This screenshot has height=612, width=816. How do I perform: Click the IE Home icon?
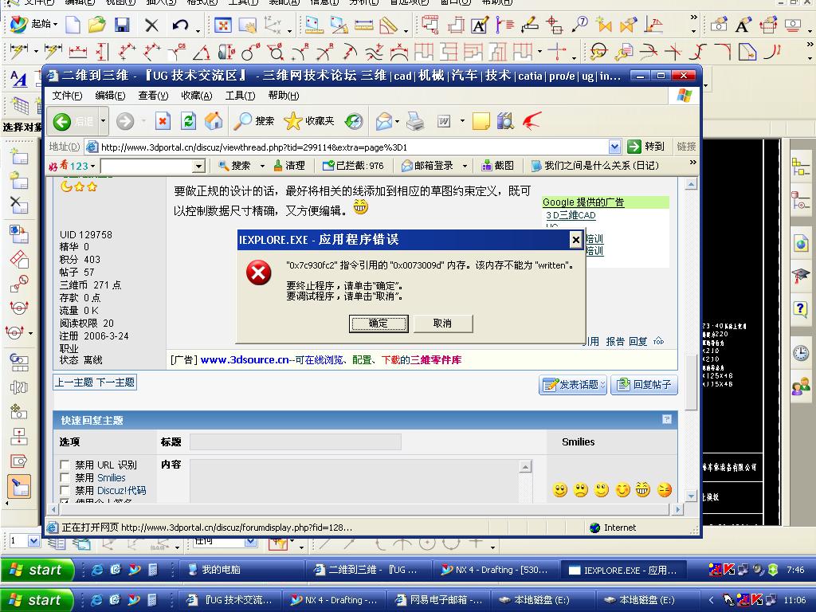click(x=214, y=121)
